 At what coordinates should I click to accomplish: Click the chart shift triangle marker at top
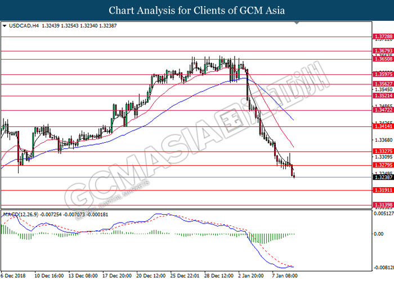(297, 23)
